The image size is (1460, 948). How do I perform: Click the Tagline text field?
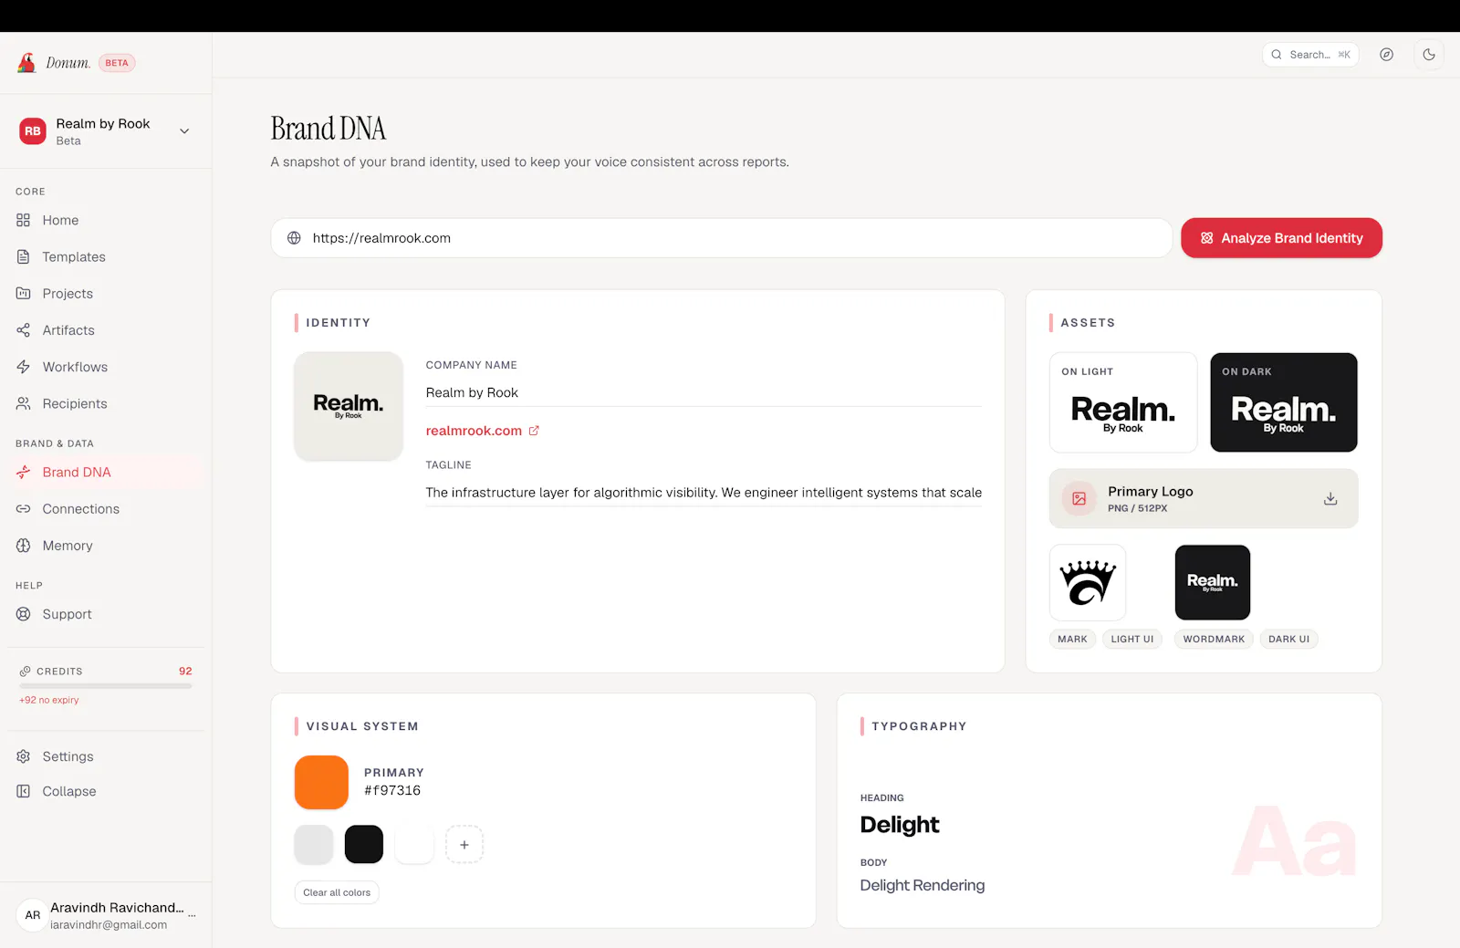point(704,493)
